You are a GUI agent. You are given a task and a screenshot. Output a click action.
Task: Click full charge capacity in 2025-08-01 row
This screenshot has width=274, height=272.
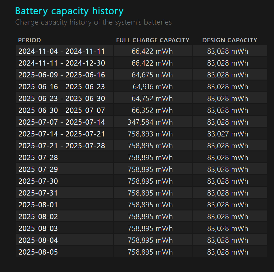pyautogui.click(x=150, y=205)
